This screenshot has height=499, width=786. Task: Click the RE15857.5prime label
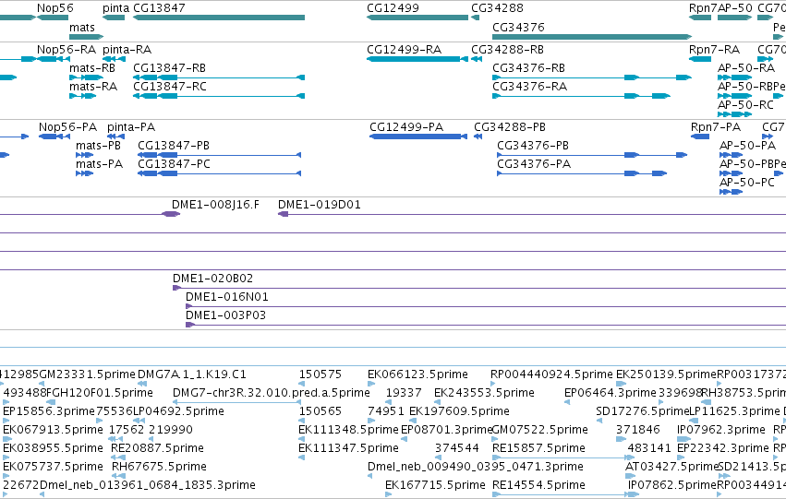click(538, 448)
